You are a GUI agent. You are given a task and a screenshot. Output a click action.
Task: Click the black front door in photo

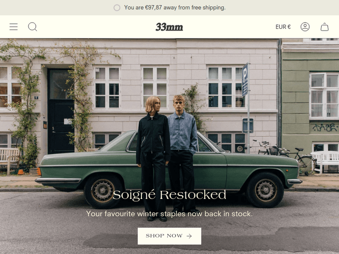61,111
